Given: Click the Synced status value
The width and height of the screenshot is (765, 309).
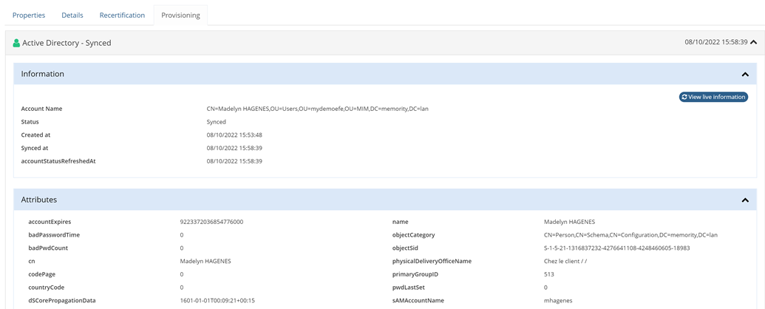Looking at the screenshot, I should [216, 122].
